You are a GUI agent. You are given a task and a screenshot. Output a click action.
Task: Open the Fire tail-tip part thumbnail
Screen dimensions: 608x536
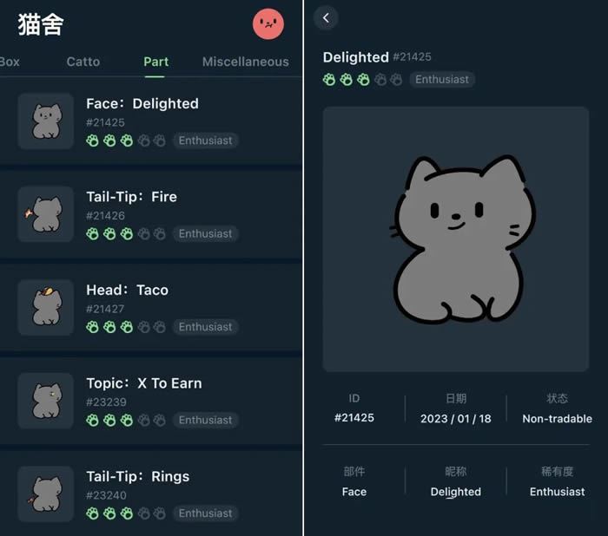click(46, 214)
